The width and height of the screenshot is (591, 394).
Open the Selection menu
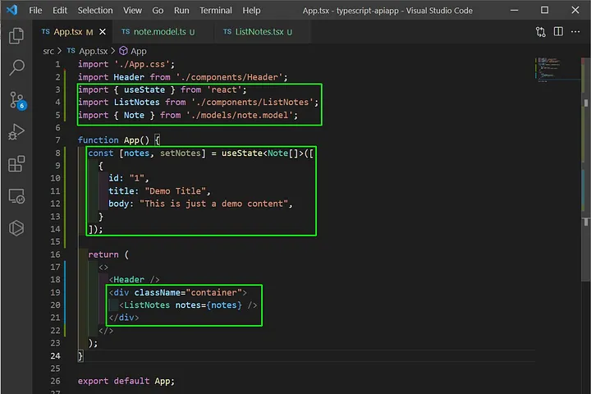click(x=95, y=10)
